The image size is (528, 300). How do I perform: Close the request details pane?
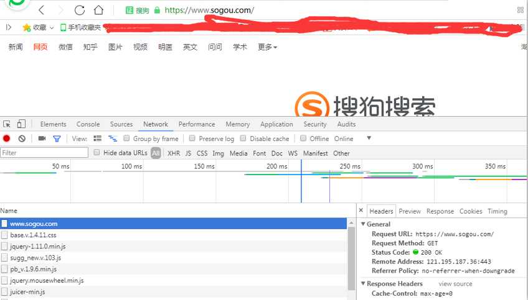(361, 211)
